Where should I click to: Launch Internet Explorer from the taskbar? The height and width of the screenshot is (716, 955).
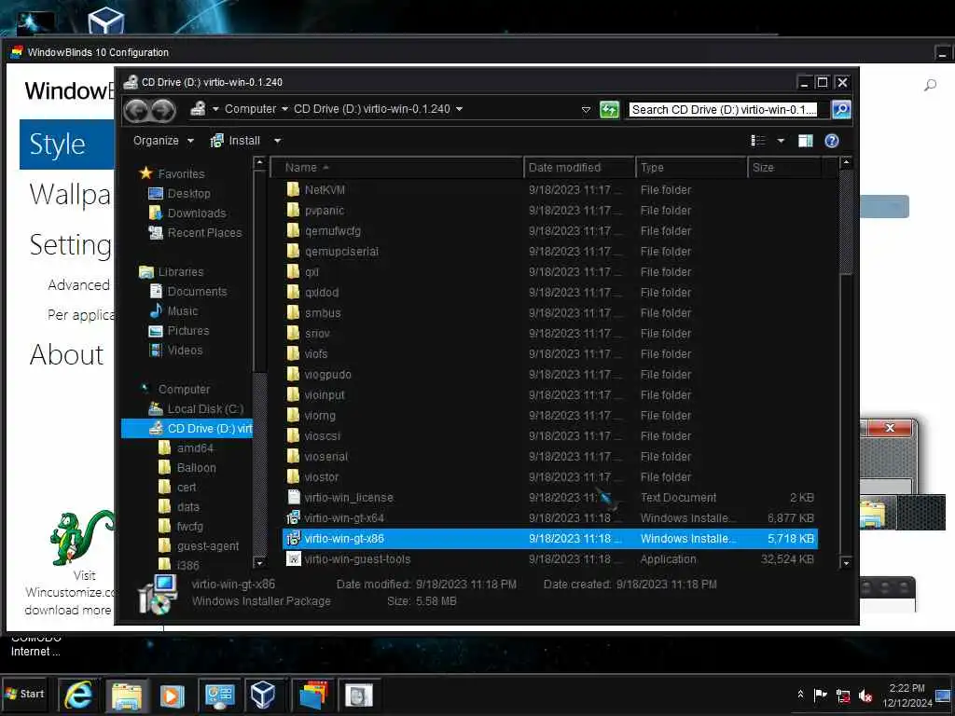[x=79, y=695]
